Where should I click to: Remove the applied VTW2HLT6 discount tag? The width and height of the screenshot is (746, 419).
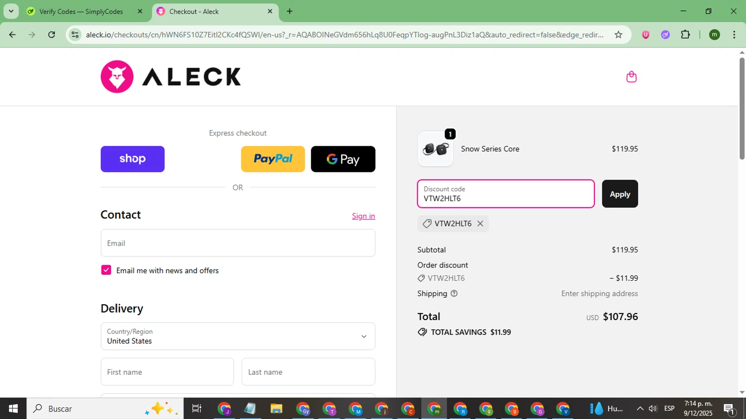point(480,224)
